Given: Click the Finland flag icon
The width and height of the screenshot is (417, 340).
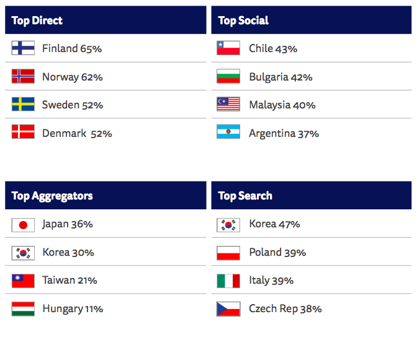Looking at the screenshot, I should [23, 48].
